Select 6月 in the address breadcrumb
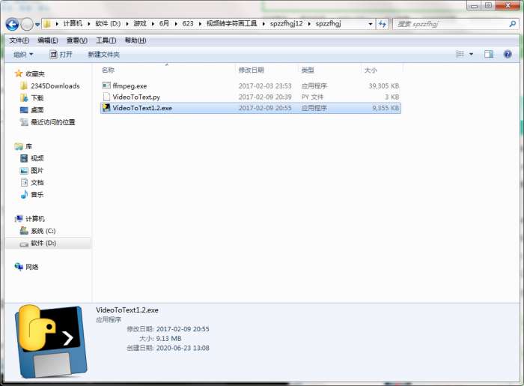The height and width of the screenshot is (386, 524). point(164,23)
